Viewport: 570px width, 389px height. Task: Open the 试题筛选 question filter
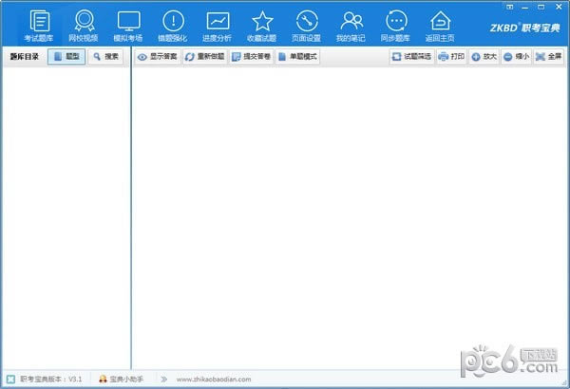[410, 57]
